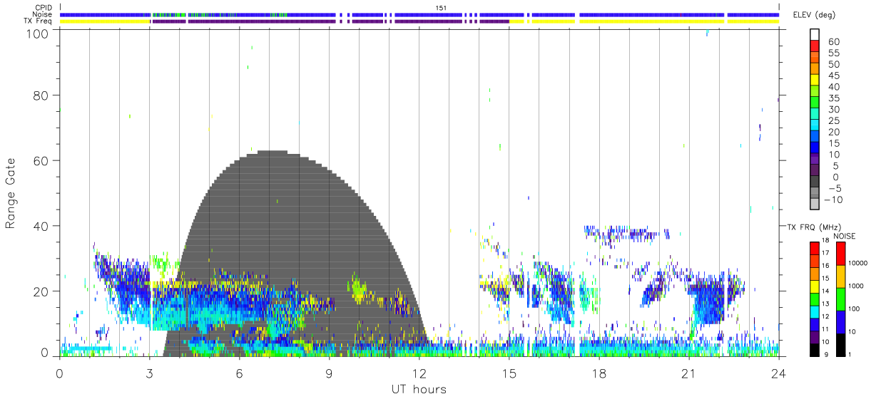Click the '12' tick on the UT hours axis
876x404 pixels.
(x=419, y=373)
